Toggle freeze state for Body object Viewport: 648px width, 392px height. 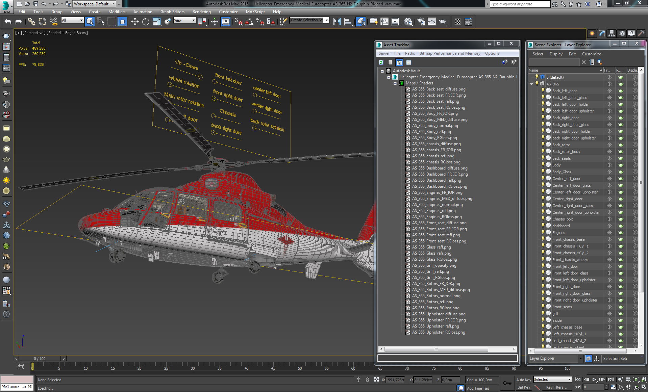pos(609,165)
